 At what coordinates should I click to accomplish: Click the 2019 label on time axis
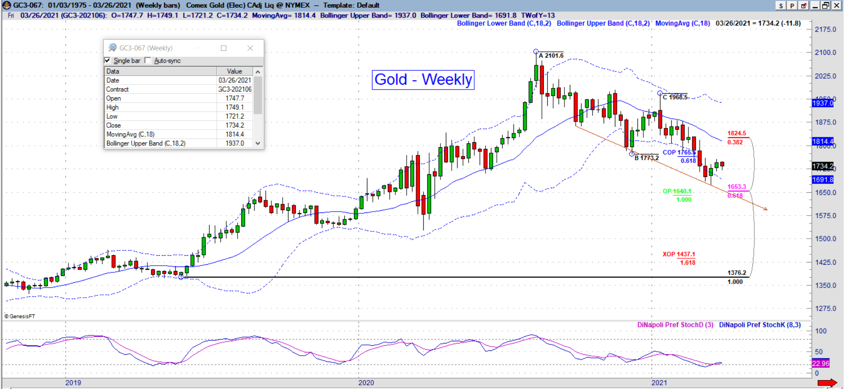point(73,383)
